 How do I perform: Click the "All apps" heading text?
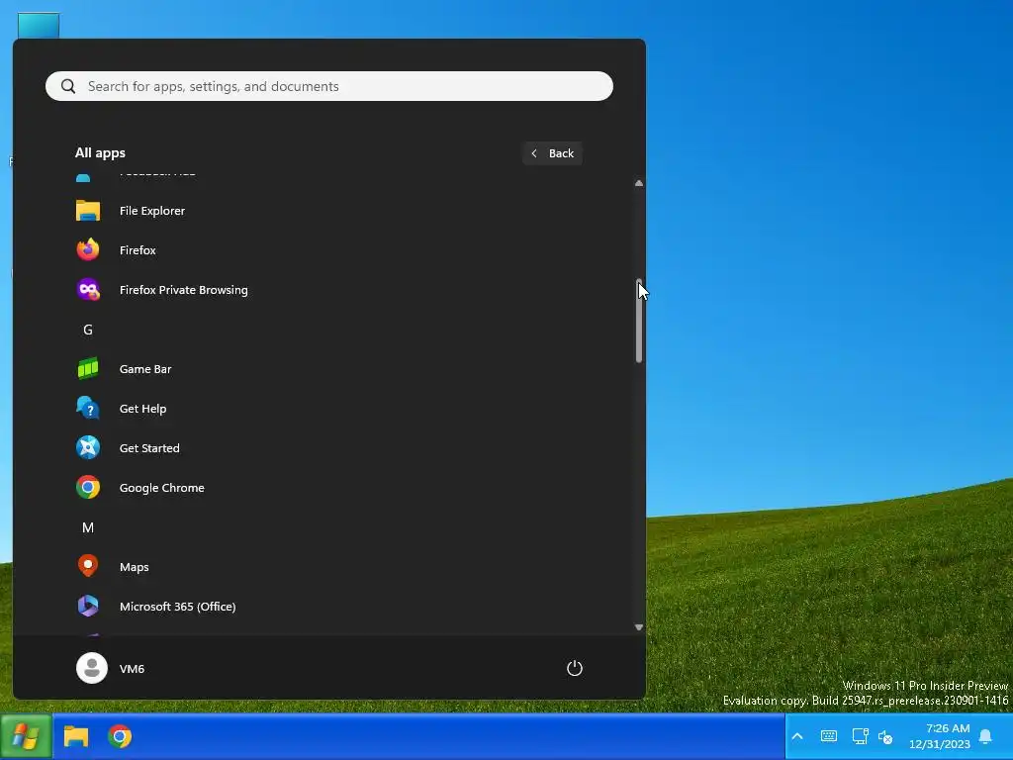(100, 153)
